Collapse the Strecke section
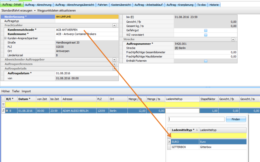This screenshot has width=260, height=162. click(x=233, y=39)
